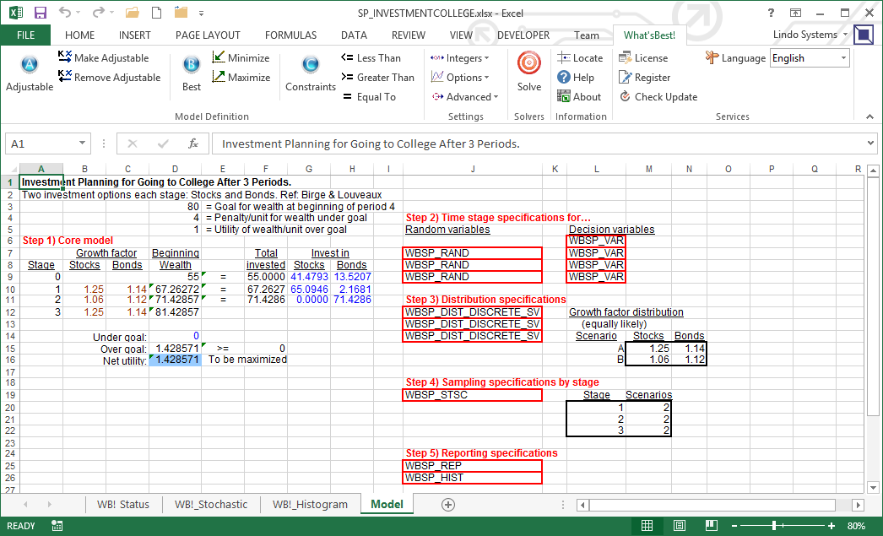Click the Best objective icon
Image resolution: width=883 pixels, height=536 pixels.
tap(192, 73)
